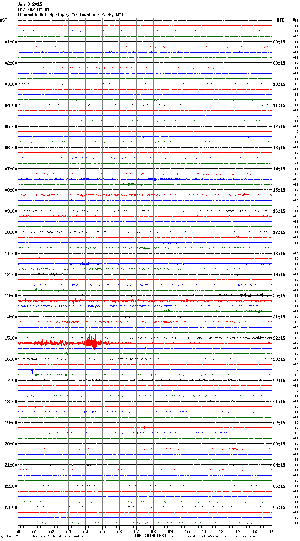Image resolution: width=300 pixels, height=541 pixels.
Task: Select the 22:00 MST row label
Action: (11, 486)
